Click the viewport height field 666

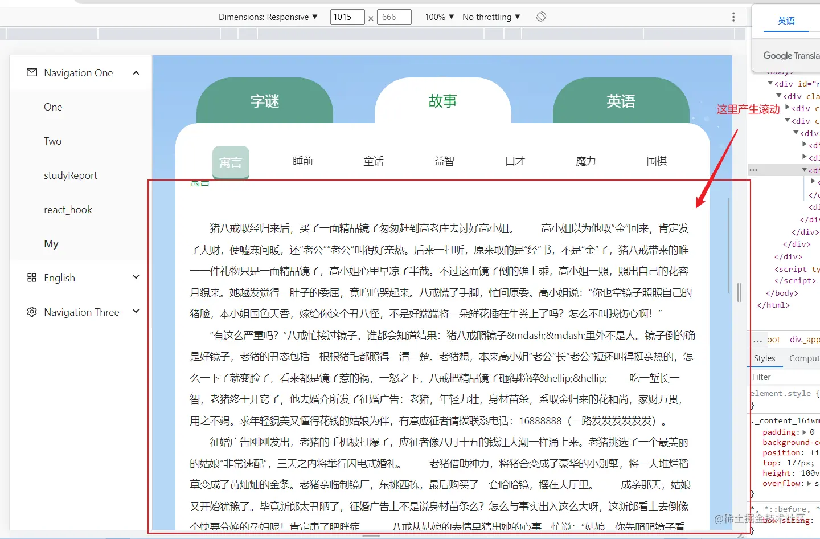pyautogui.click(x=394, y=17)
